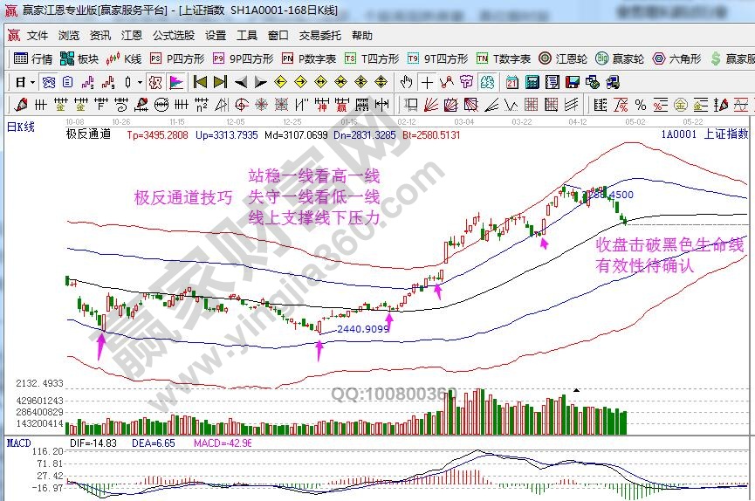The height and width of the screenshot is (501, 755).
Task: Toggle the colored flag marker button
Action: (x=176, y=82)
